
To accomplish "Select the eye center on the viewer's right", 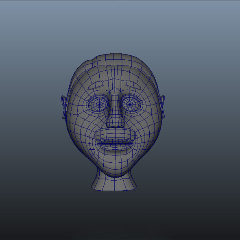I will point(130,105).
